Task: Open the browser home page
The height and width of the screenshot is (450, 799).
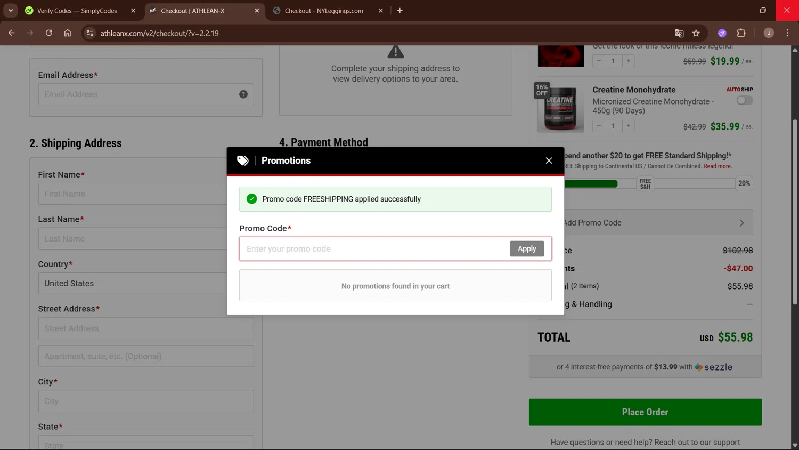Action: (68, 33)
